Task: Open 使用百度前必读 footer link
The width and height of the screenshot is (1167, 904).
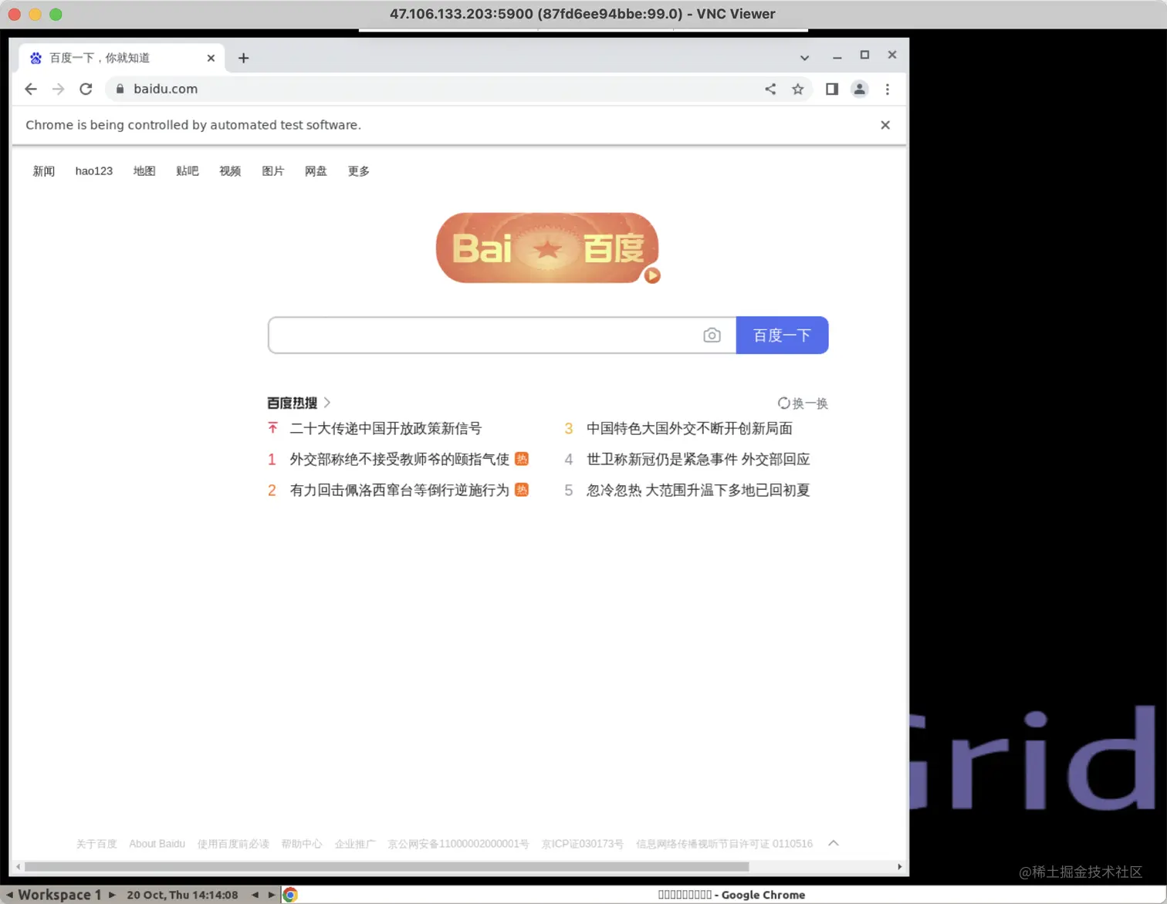Action: [233, 844]
